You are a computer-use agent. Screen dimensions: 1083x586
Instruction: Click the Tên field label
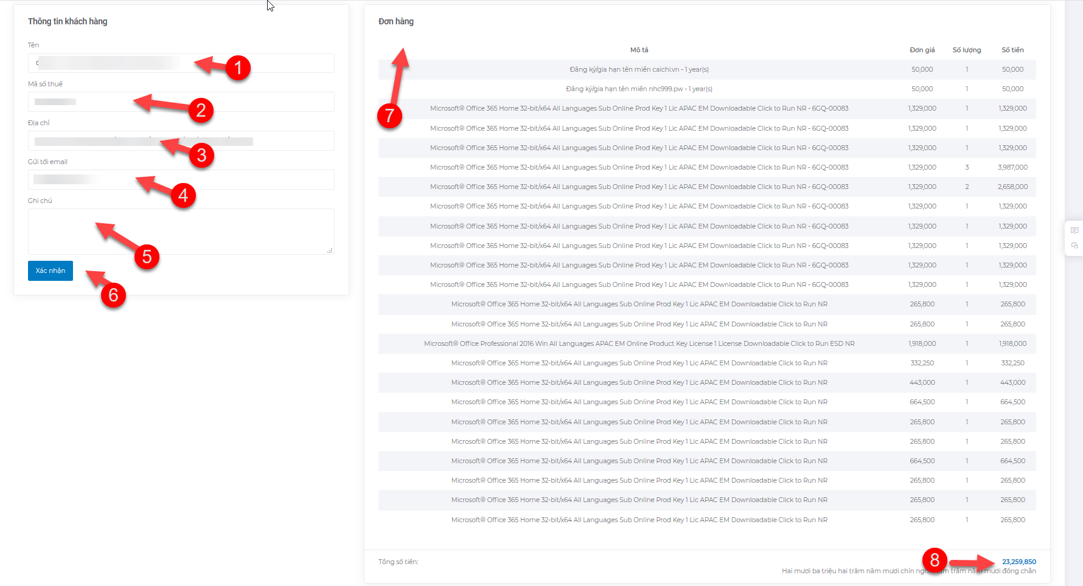tap(33, 45)
